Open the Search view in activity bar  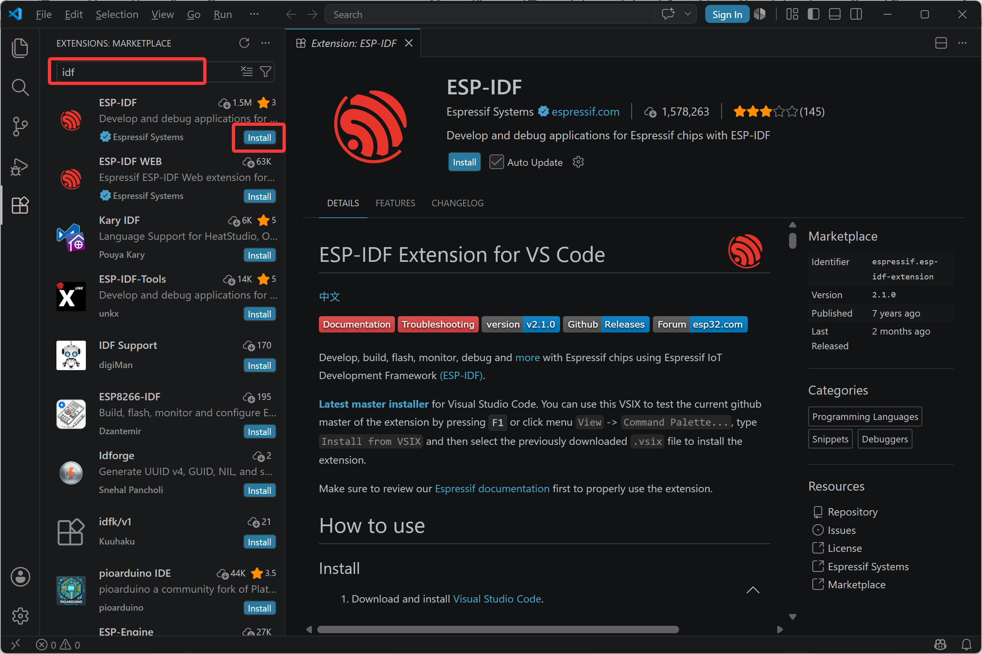pos(20,87)
